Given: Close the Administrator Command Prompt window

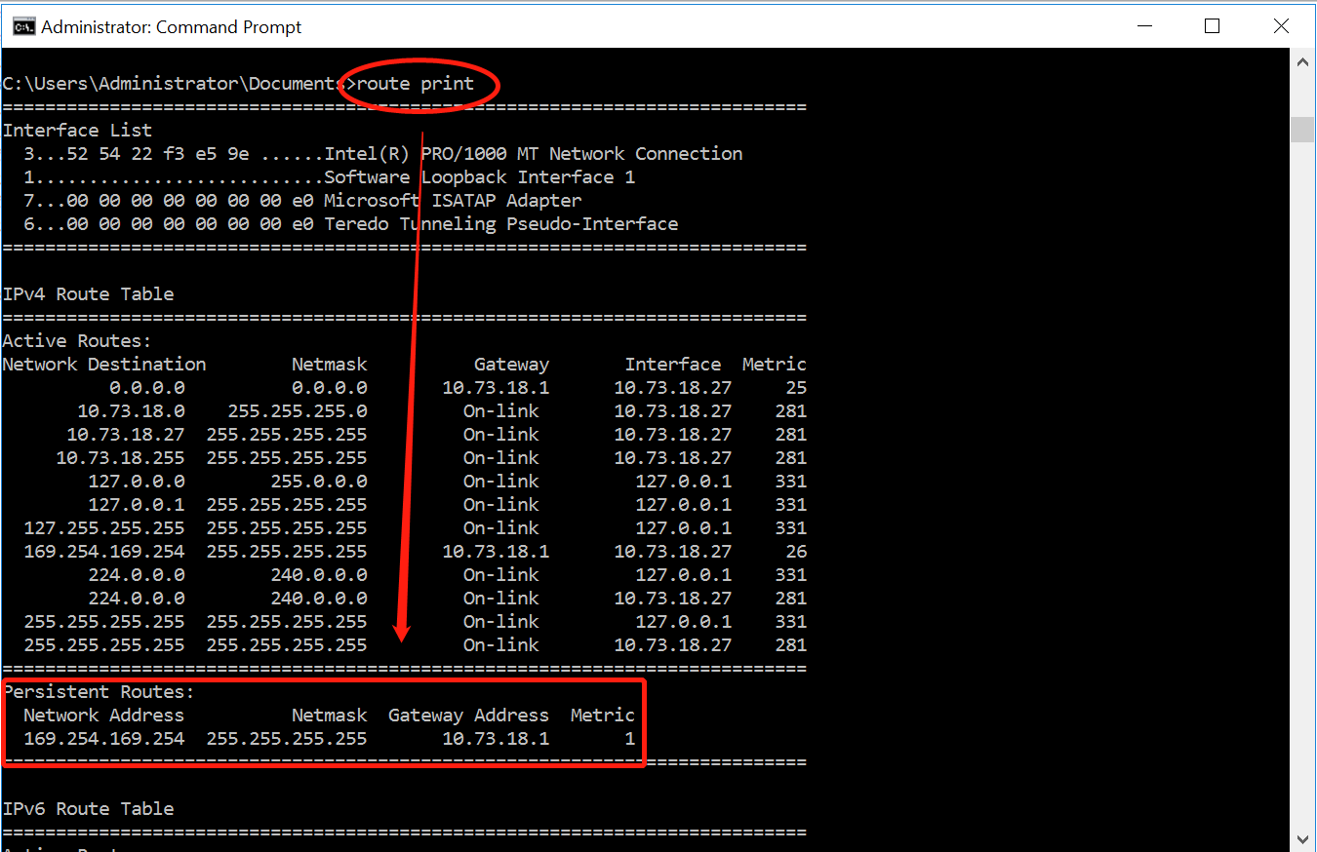Looking at the screenshot, I should click(1281, 27).
